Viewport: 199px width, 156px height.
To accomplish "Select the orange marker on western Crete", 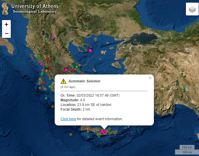I will tap(88, 132).
